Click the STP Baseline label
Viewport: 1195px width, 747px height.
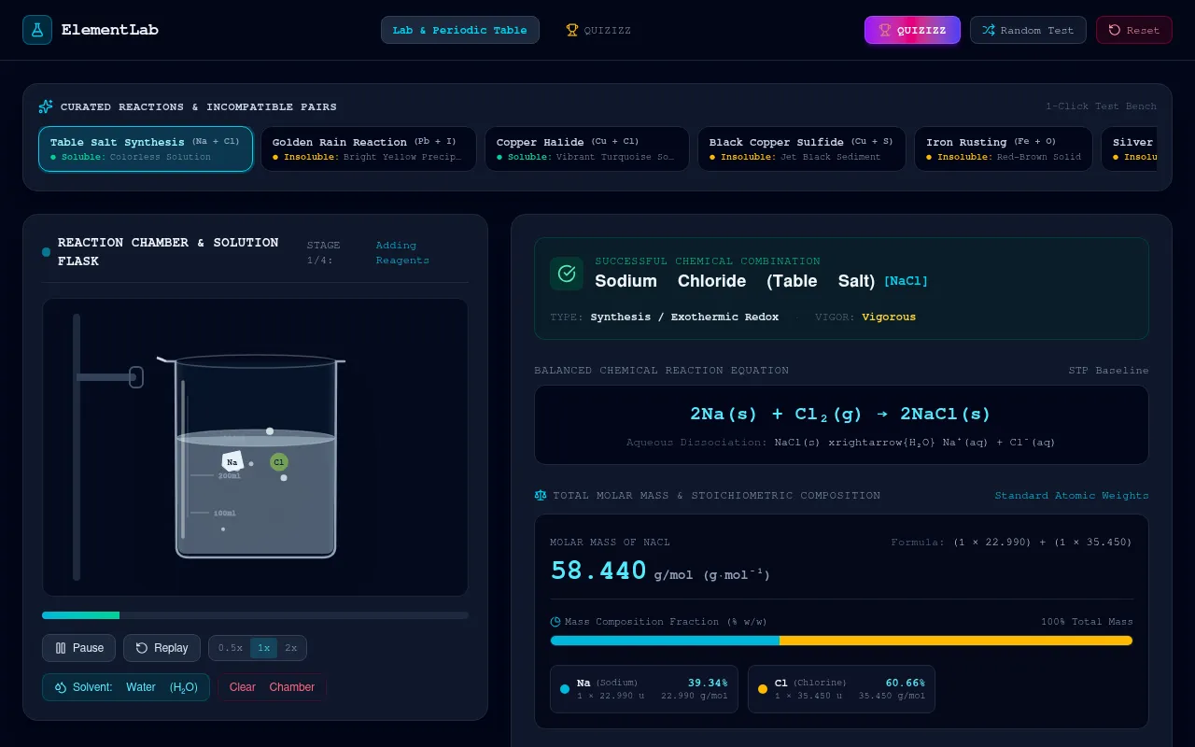pos(1109,371)
